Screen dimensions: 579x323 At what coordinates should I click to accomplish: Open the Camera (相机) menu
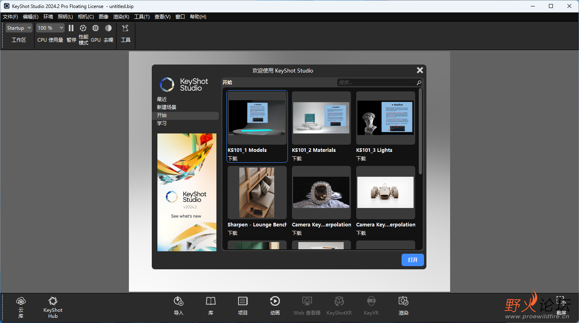coord(86,17)
